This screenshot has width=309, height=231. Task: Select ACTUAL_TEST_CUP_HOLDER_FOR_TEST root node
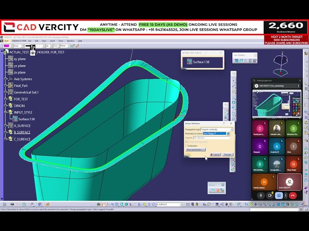pos(37,52)
